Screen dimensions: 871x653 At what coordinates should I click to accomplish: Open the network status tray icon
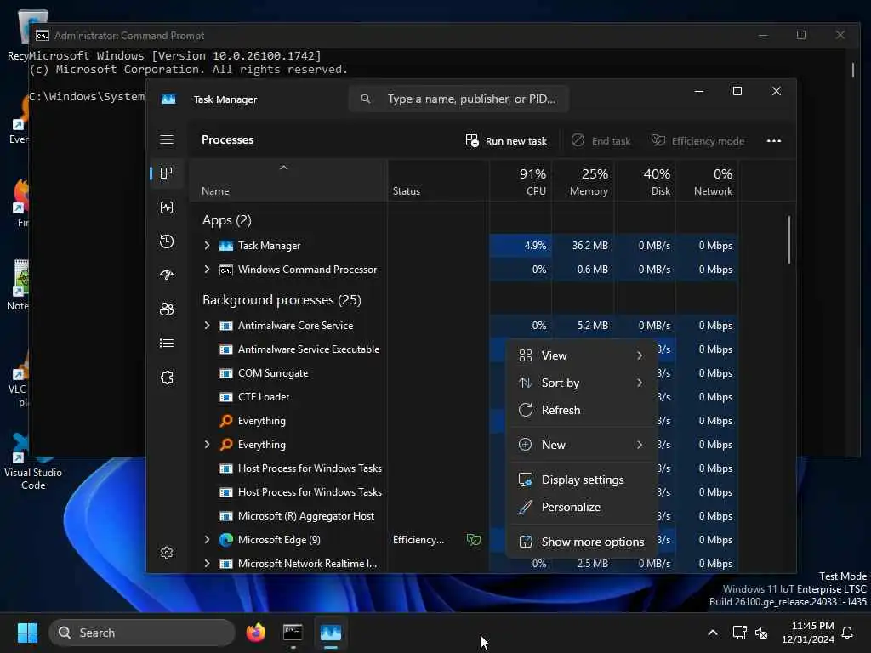(739, 633)
